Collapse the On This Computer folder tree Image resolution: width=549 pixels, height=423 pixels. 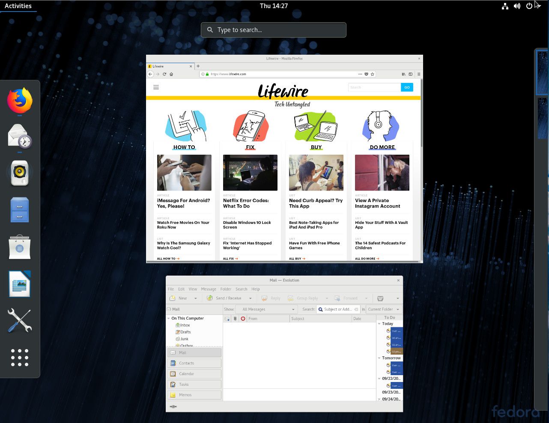169,318
